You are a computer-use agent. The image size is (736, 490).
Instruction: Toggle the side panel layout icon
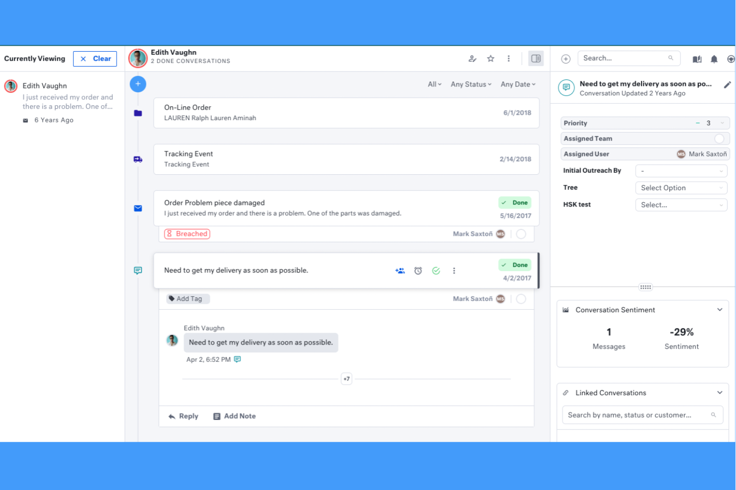[536, 58]
